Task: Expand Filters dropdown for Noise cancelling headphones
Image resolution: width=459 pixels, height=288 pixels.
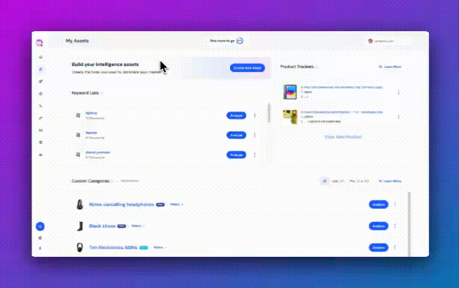Action: click(177, 205)
